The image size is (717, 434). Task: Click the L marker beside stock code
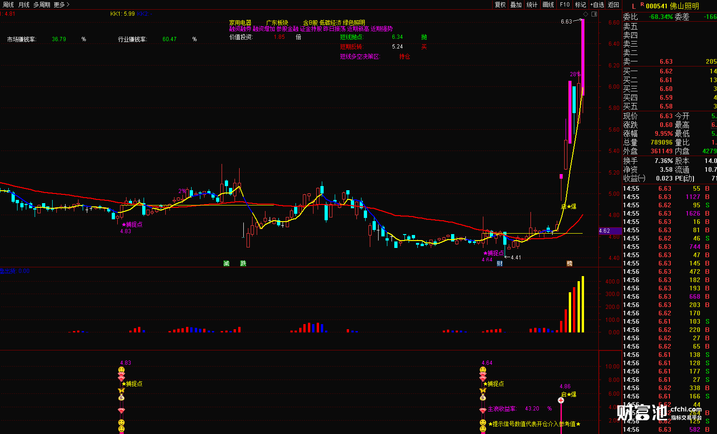pyautogui.click(x=634, y=6)
